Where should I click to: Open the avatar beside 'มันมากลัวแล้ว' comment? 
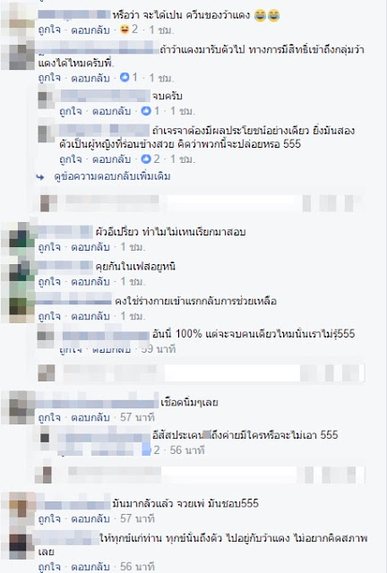click(18, 507)
